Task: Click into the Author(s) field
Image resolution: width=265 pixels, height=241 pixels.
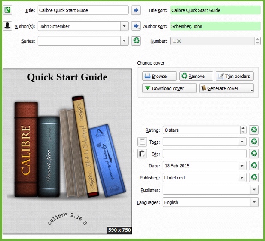Action: click(x=79, y=26)
